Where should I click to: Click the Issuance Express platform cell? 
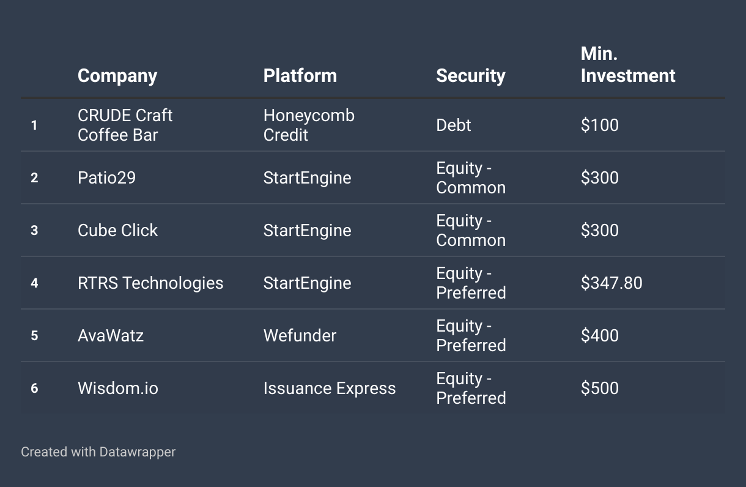click(x=330, y=388)
